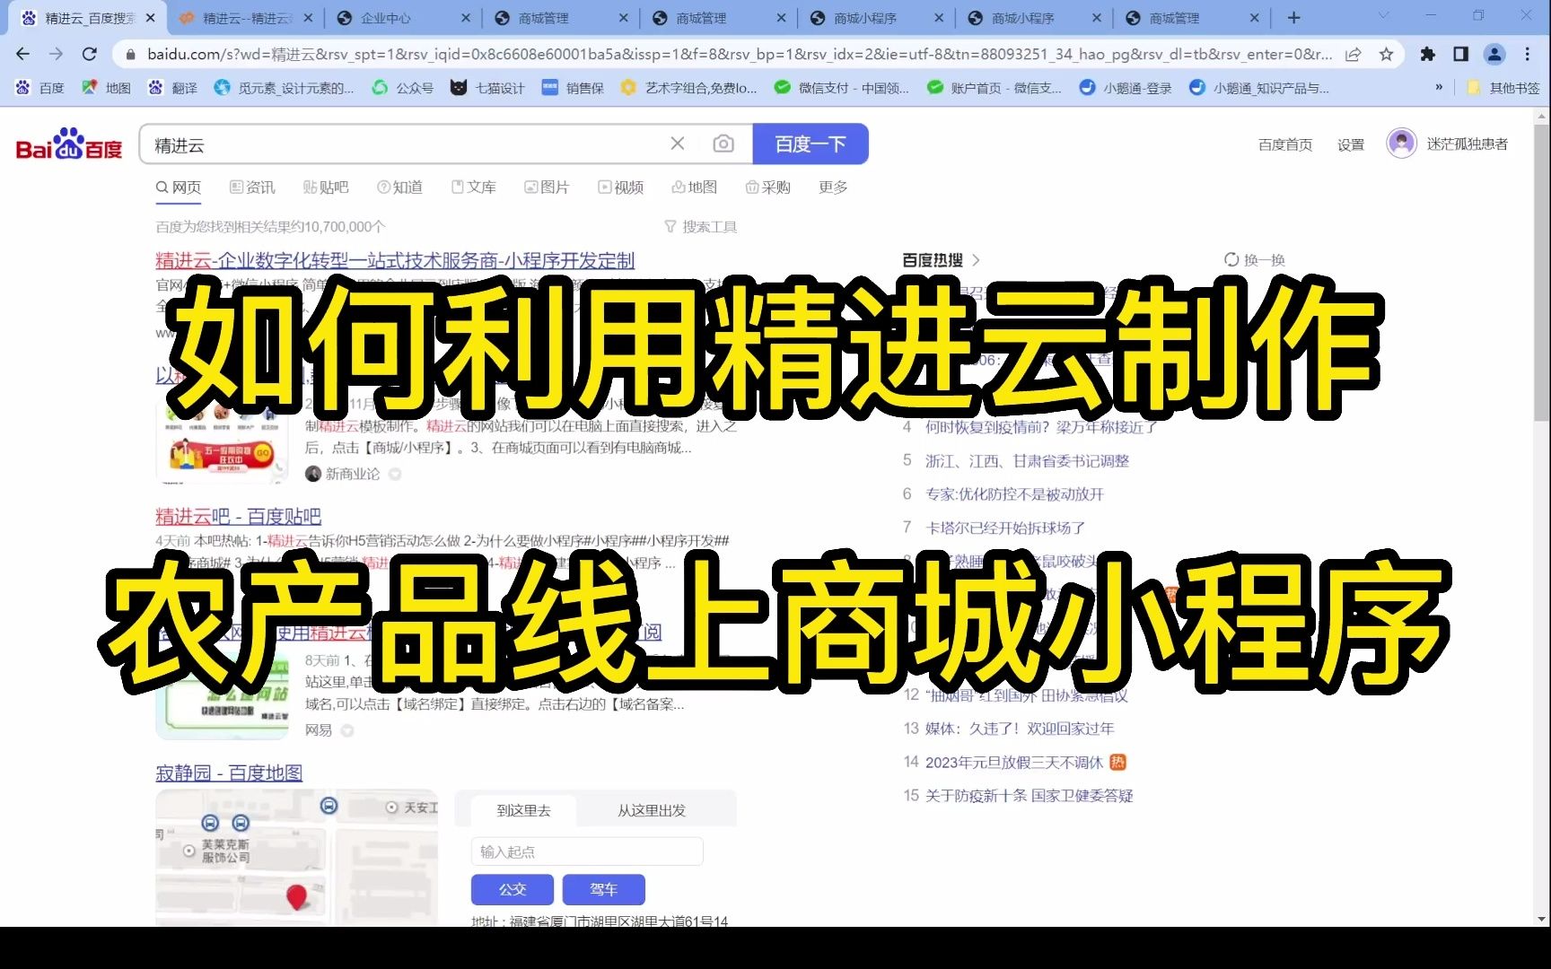Open hot search 2023年元旦放假三天不调休
Screen dimensions: 1551x969
click(1014, 762)
